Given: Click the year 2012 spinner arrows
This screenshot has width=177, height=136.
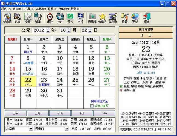Looking at the screenshot, I should click(x=48, y=30).
